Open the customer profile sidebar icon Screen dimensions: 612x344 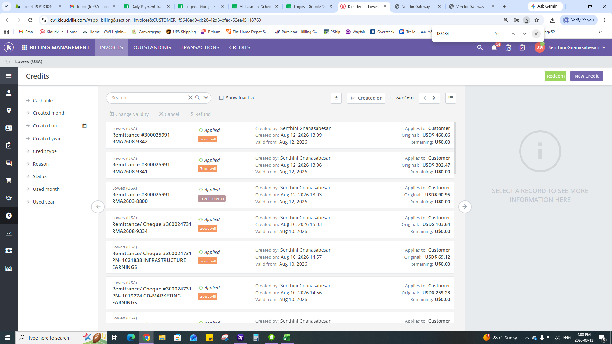click(x=9, y=93)
